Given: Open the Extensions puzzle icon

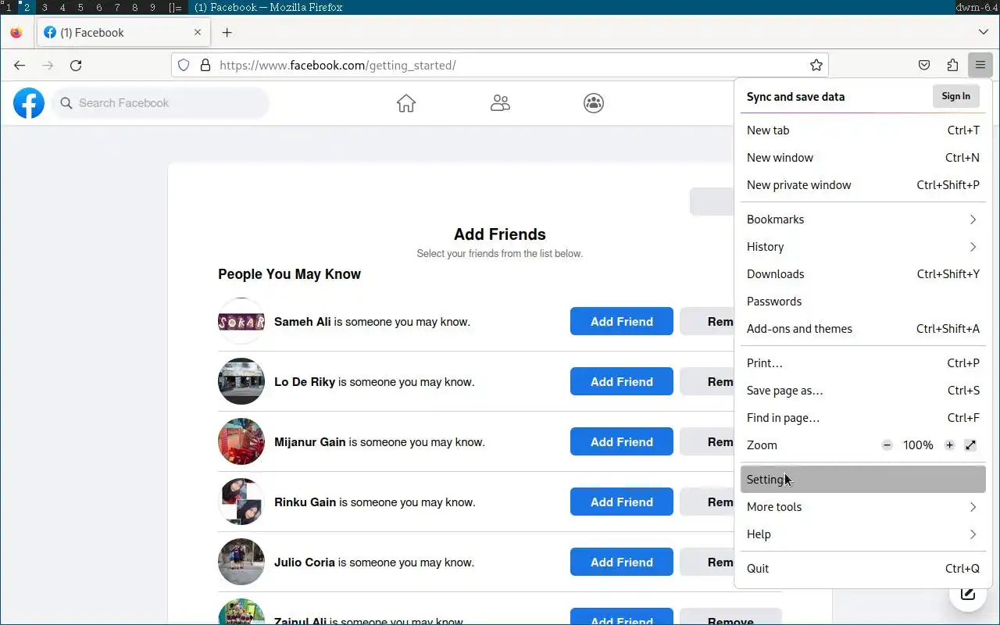Looking at the screenshot, I should (952, 66).
